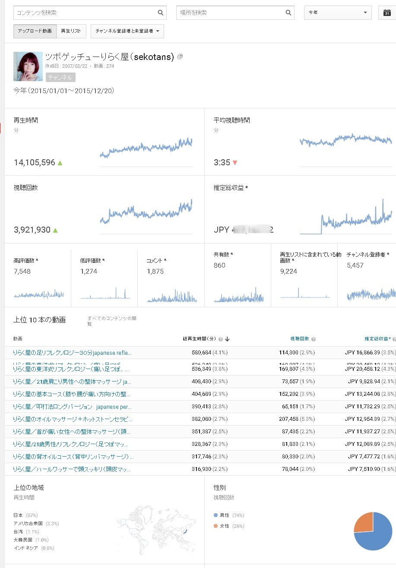This screenshot has width=396, height=568.
Task: Click the すべてのコンテンツの閲覧 link
Action: point(112,321)
